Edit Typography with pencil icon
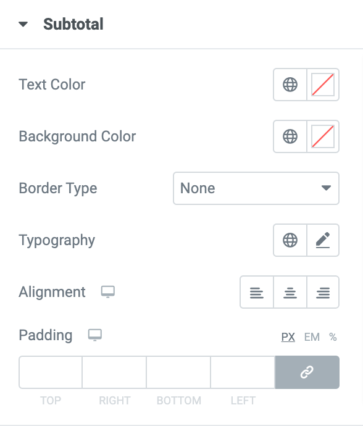The height and width of the screenshot is (426, 363). tap(323, 240)
